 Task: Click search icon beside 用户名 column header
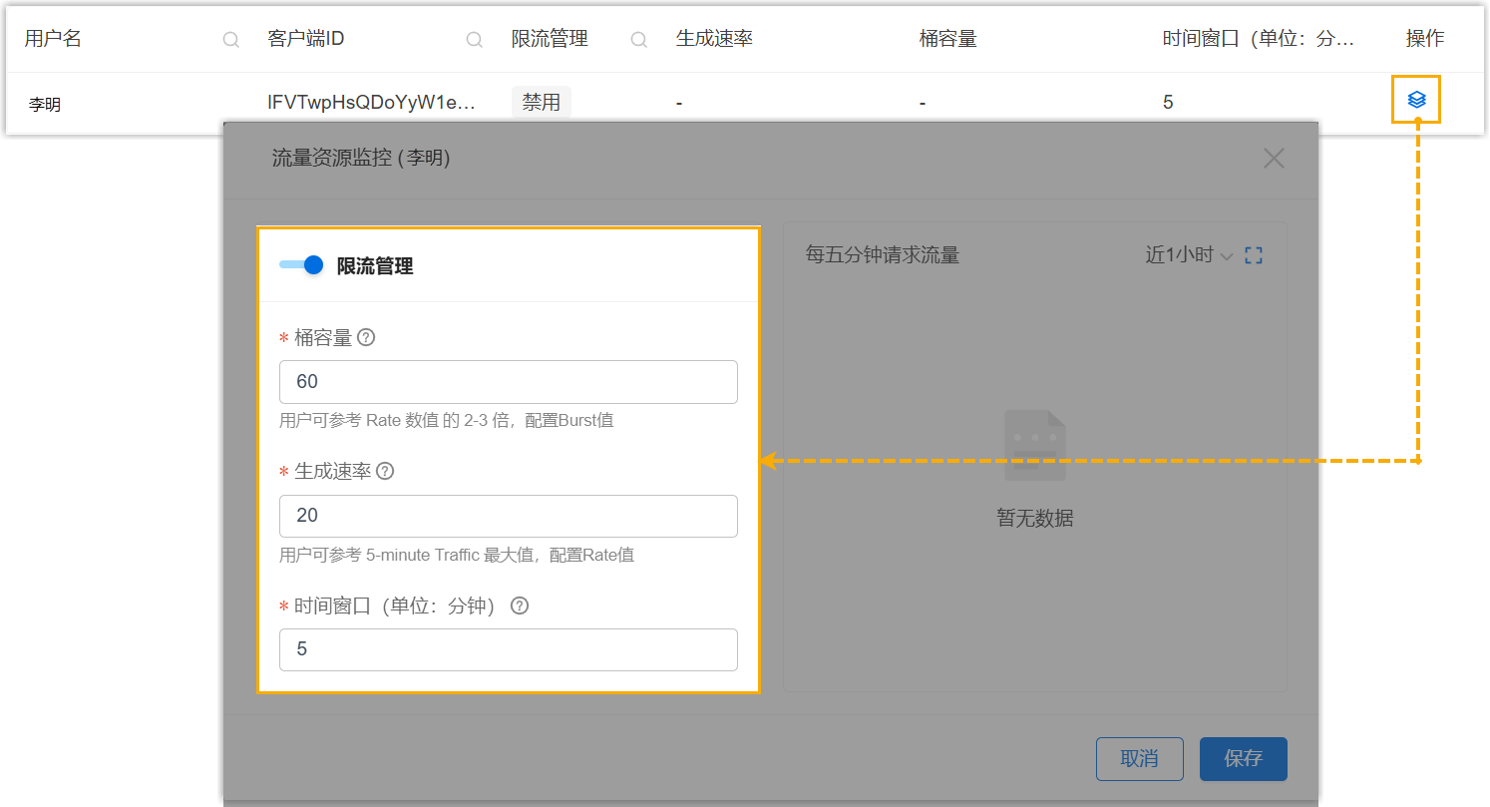pos(230,40)
